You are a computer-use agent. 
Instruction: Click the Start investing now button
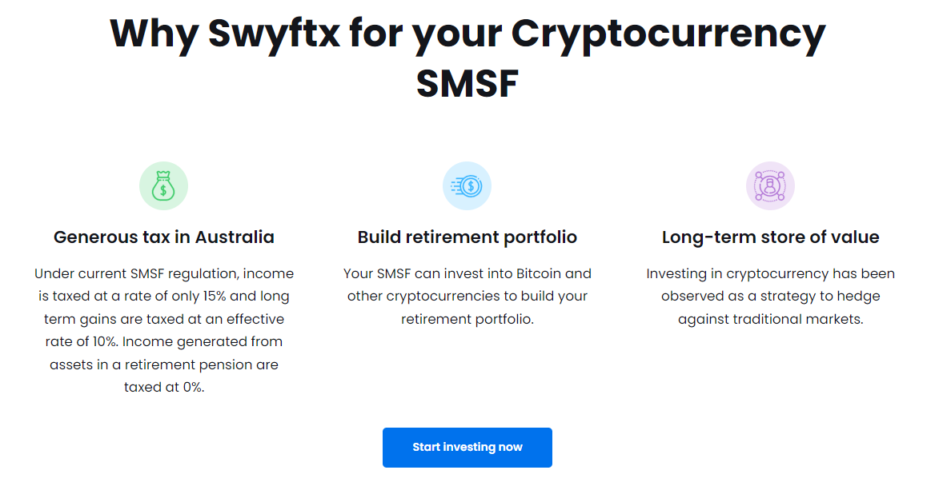[x=467, y=447]
